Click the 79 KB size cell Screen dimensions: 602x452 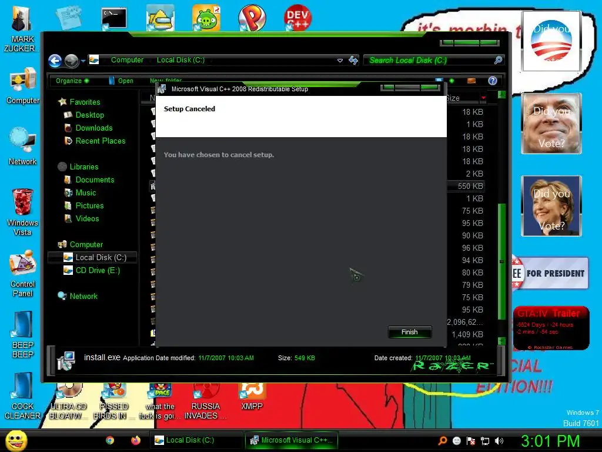(x=473, y=285)
